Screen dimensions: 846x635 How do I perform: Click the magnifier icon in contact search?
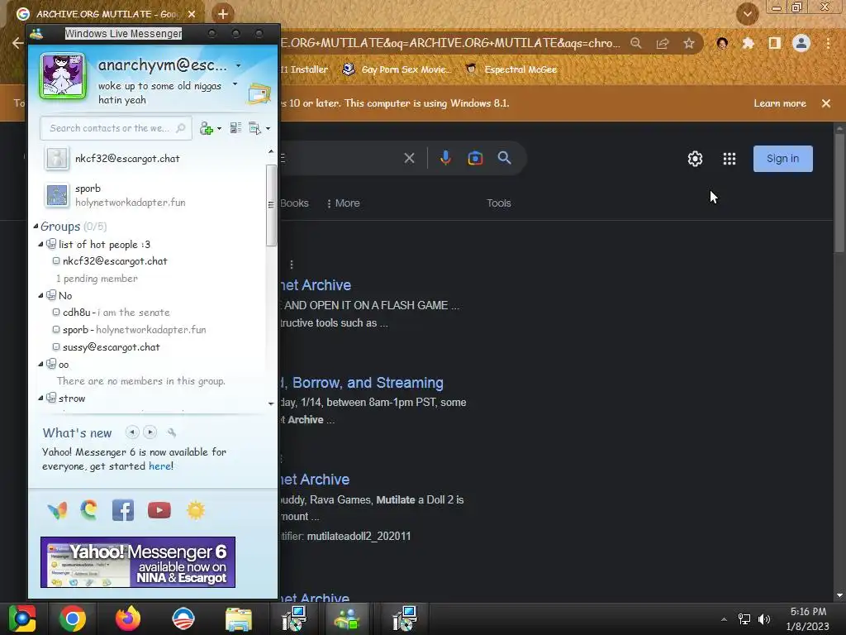click(181, 128)
